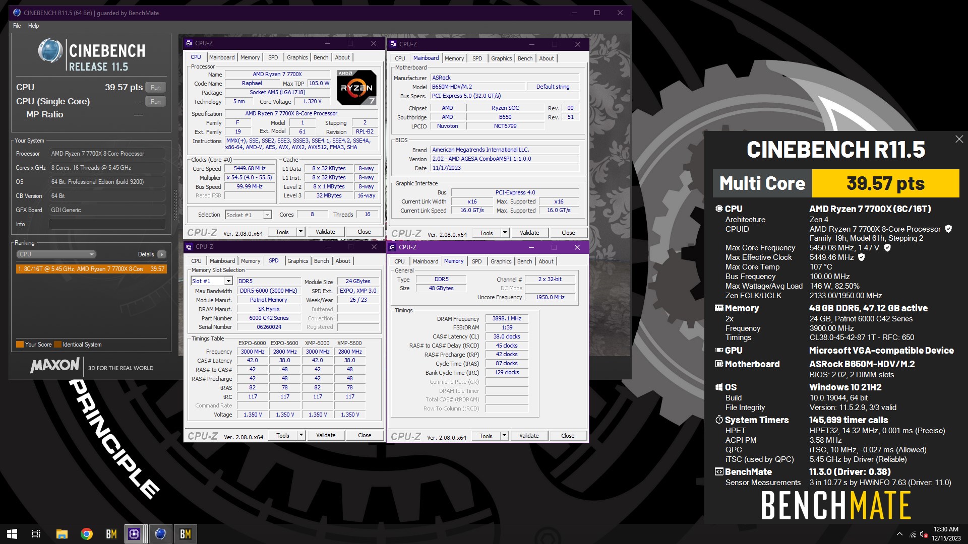Open the Ranking CPU dropdown
The width and height of the screenshot is (968, 544).
click(56, 254)
